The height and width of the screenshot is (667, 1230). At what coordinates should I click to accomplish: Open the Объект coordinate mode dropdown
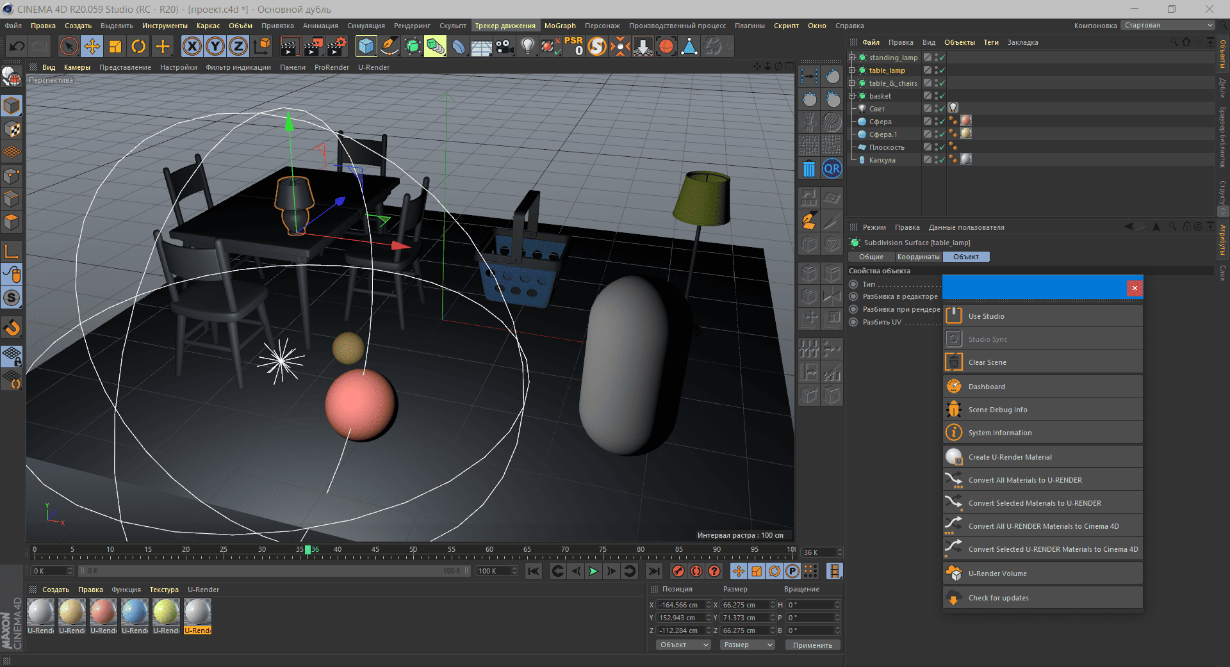[684, 645]
